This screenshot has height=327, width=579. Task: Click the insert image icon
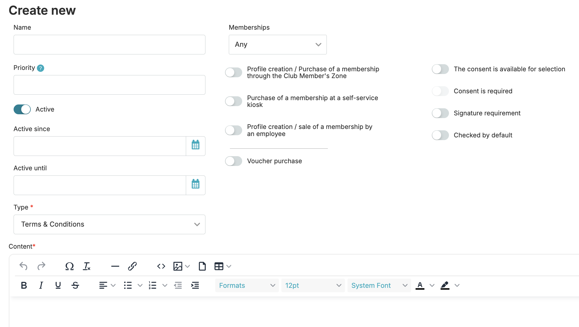[178, 266]
